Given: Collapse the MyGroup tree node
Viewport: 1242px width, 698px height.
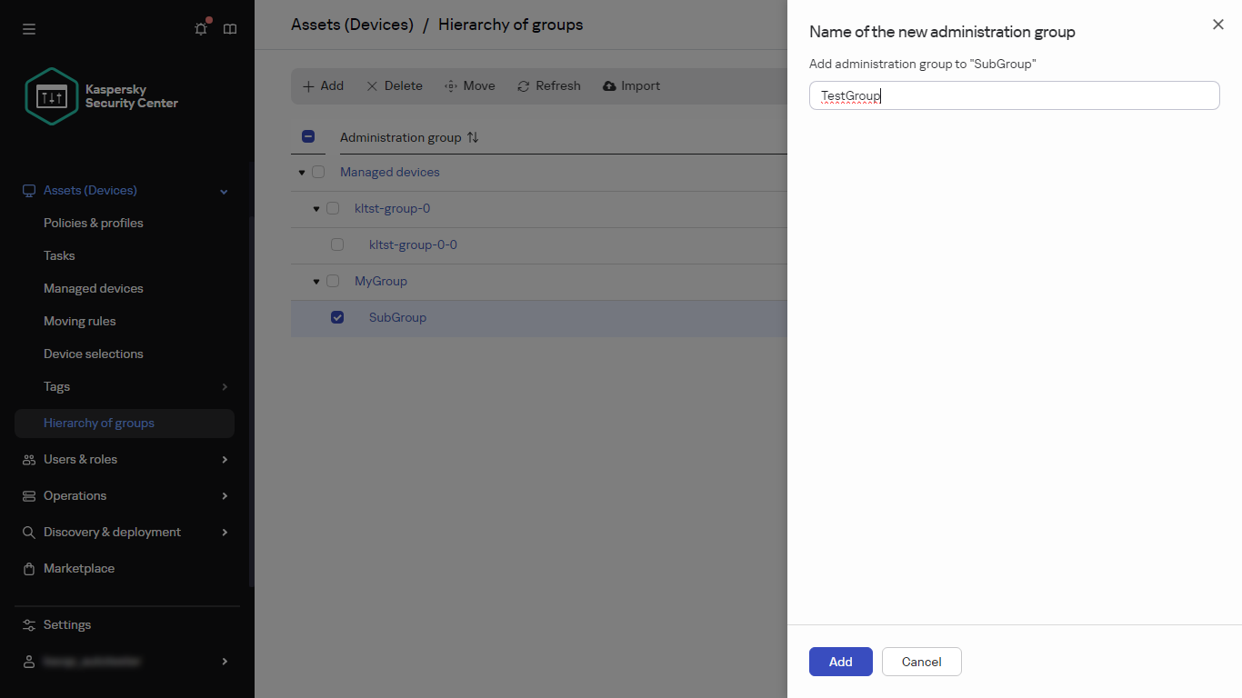Looking at the screenshot, I should 316,282.
